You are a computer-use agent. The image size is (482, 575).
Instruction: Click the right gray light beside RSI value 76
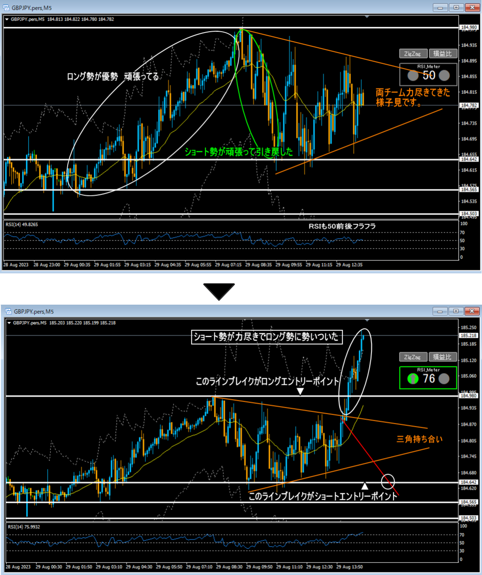click(444, 379)
